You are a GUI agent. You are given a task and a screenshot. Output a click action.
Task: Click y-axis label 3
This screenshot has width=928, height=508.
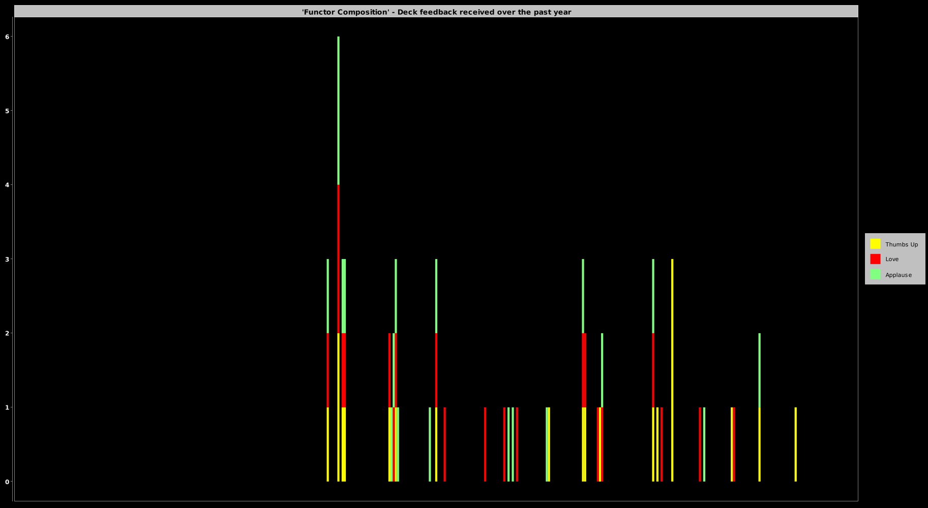click(7, 259)
